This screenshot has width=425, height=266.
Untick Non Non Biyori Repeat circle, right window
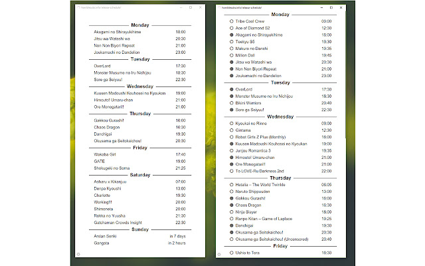tap(232, 69)
